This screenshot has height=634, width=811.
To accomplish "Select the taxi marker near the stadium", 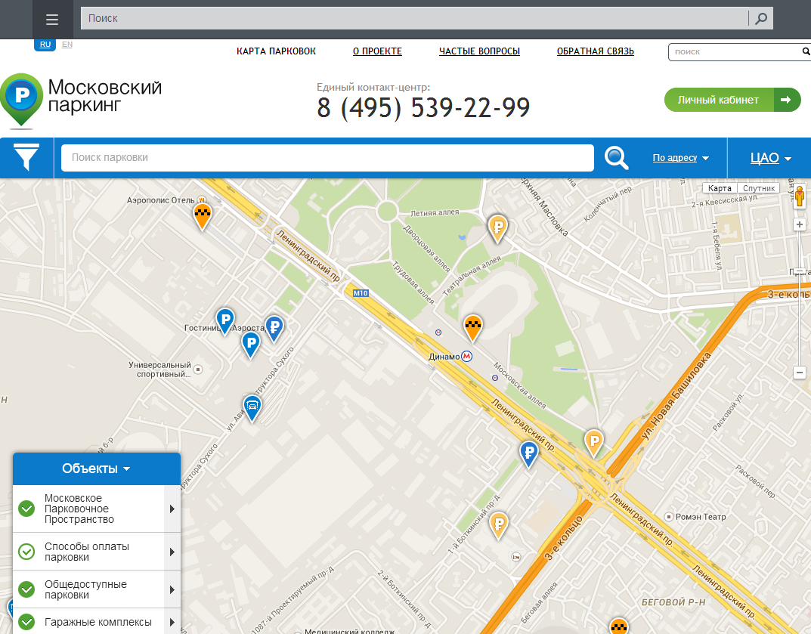I will [x=472, y=329].
